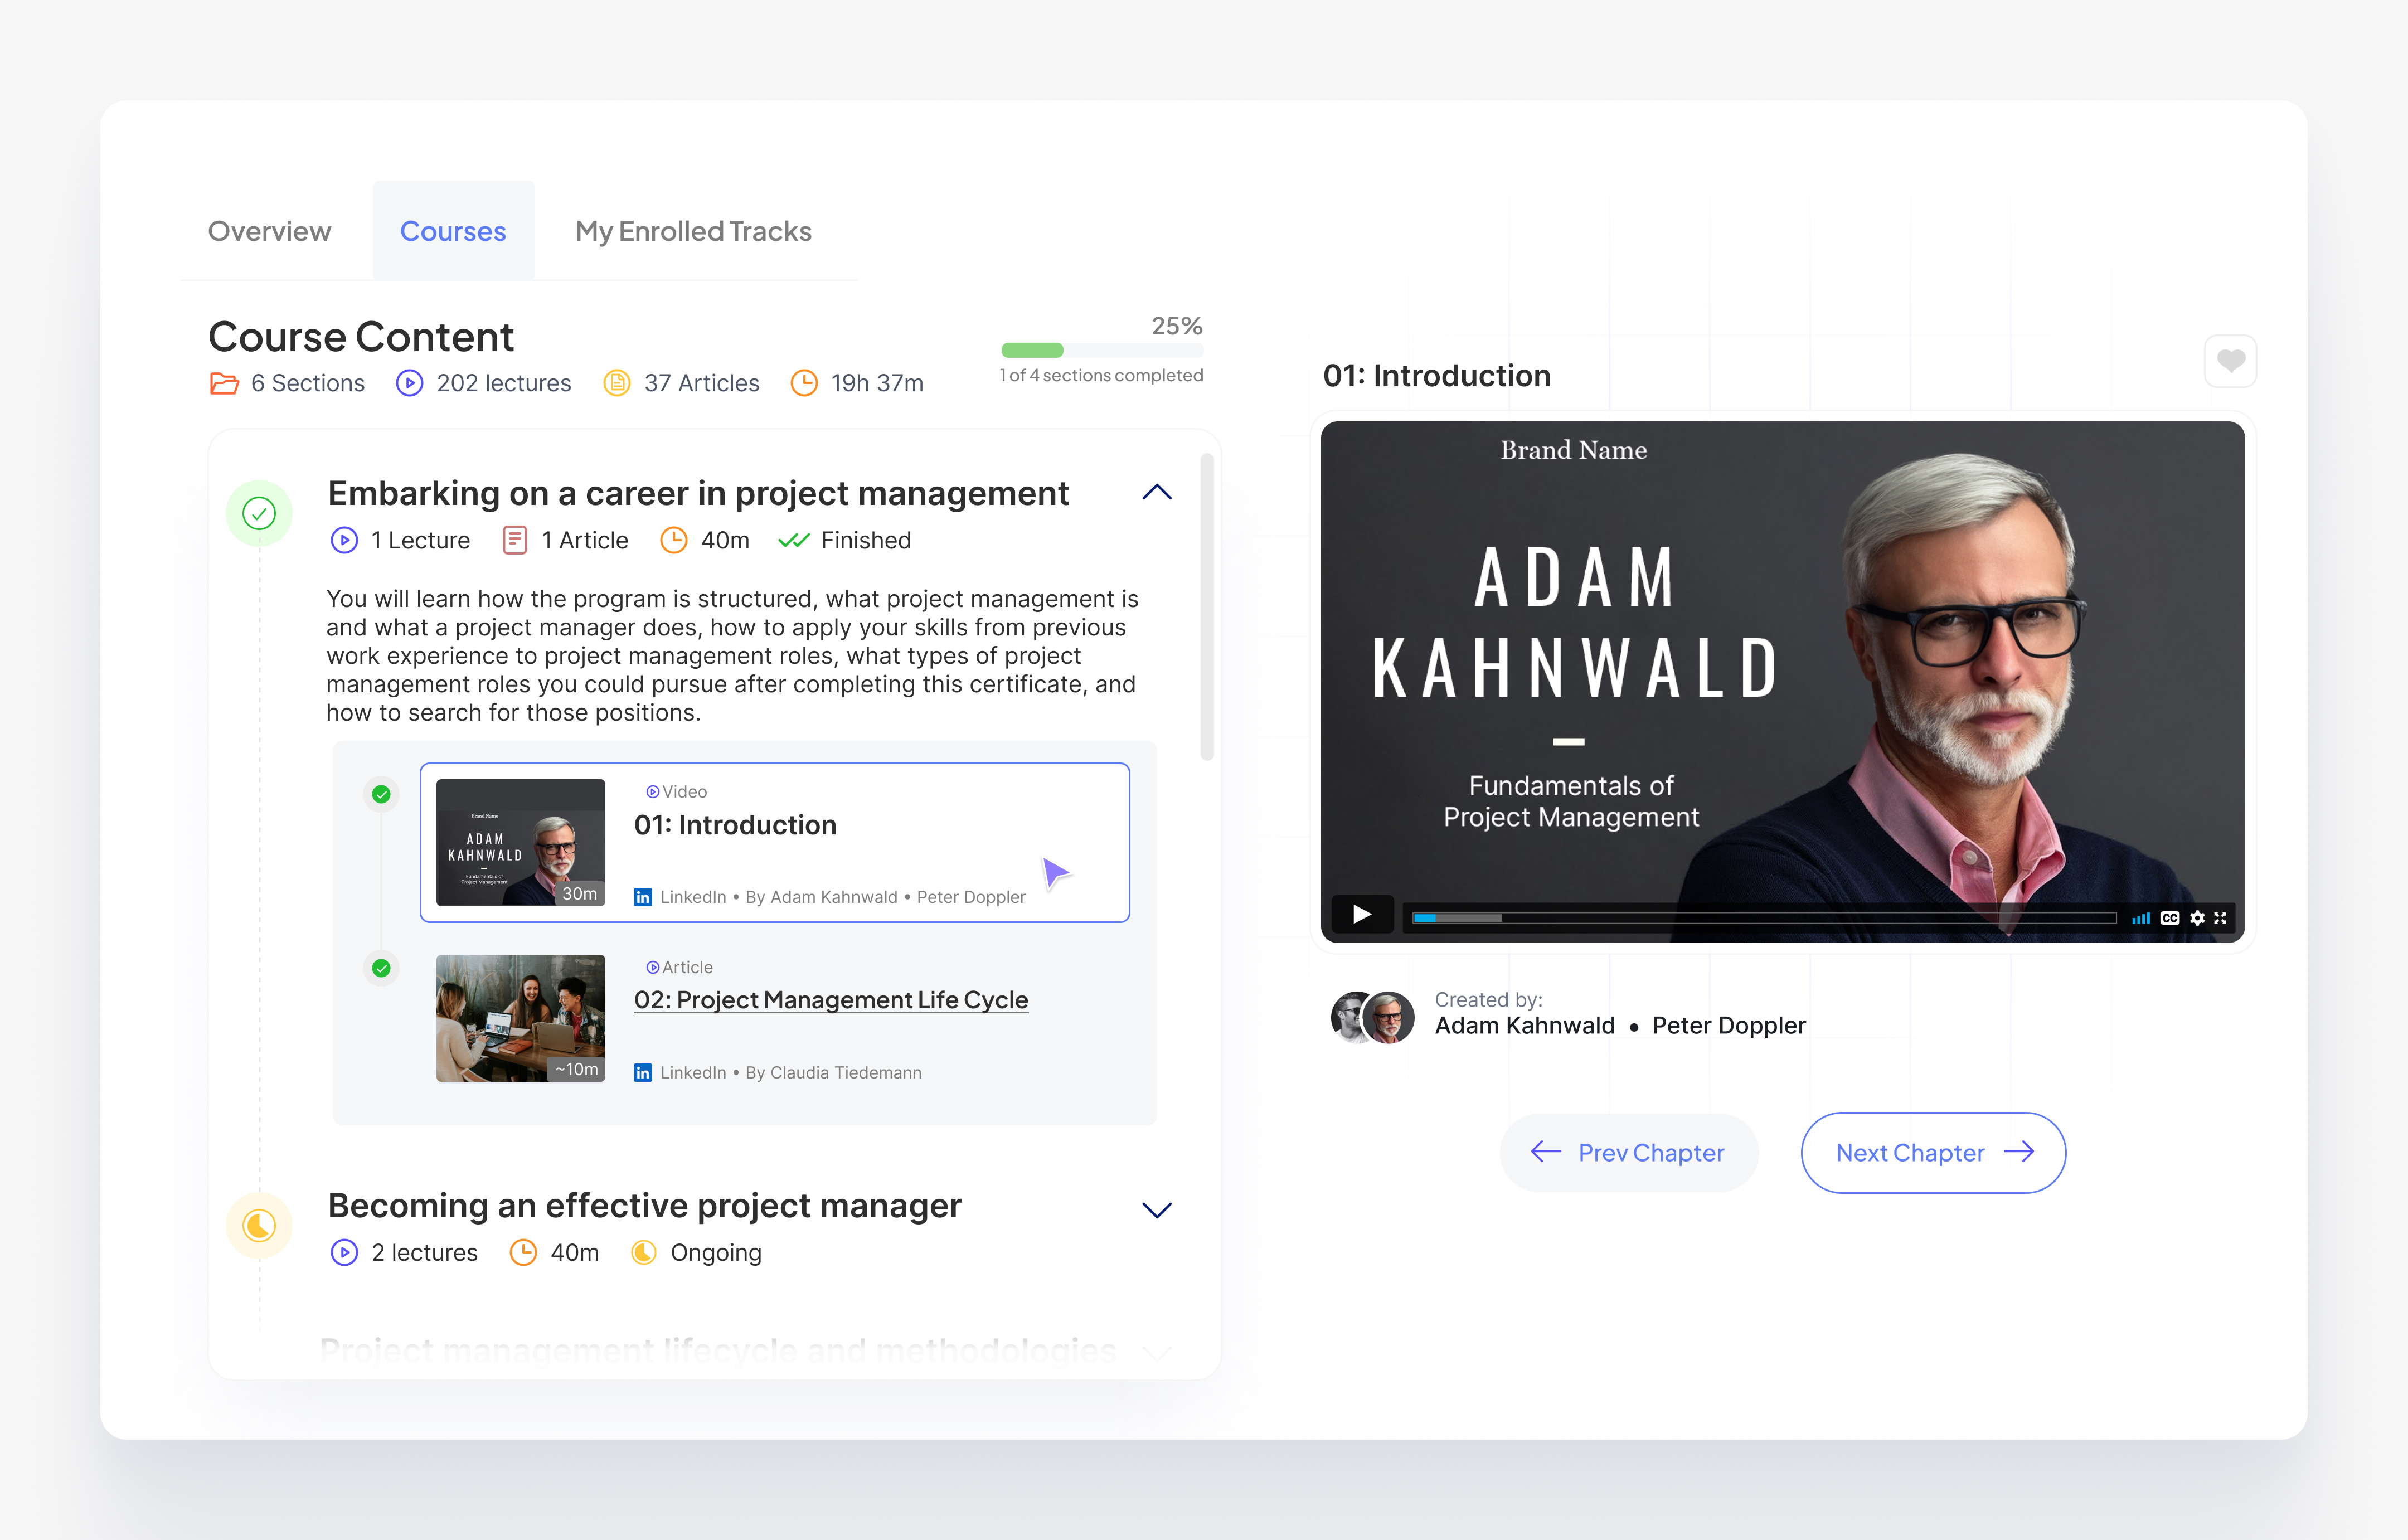Click Adam Kahnwald under Created by
2408x1540 pixels.
(1524, 1025)
